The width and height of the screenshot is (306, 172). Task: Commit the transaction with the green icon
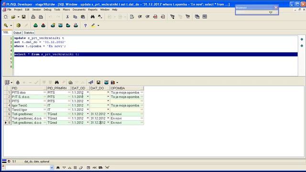pos(35,25)
